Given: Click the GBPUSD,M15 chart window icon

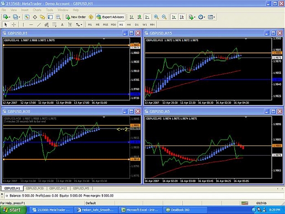Looking at the screenshot, I should click(x=146, y=33).
